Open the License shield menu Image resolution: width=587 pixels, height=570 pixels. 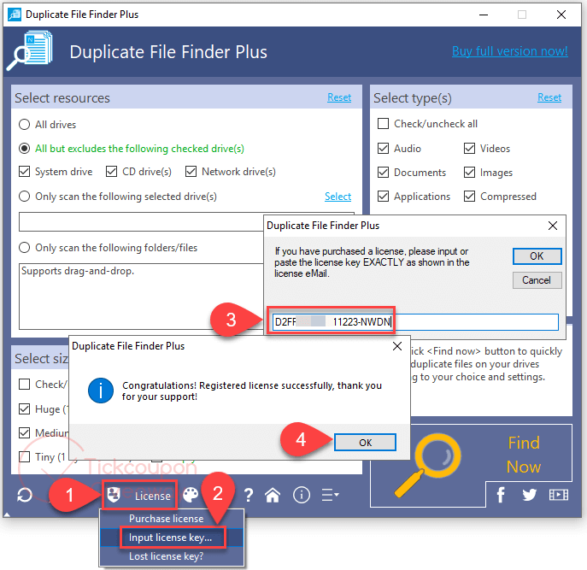point(139,496)
